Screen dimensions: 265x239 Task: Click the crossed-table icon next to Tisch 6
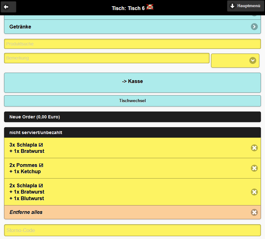(x=150, y=7)
